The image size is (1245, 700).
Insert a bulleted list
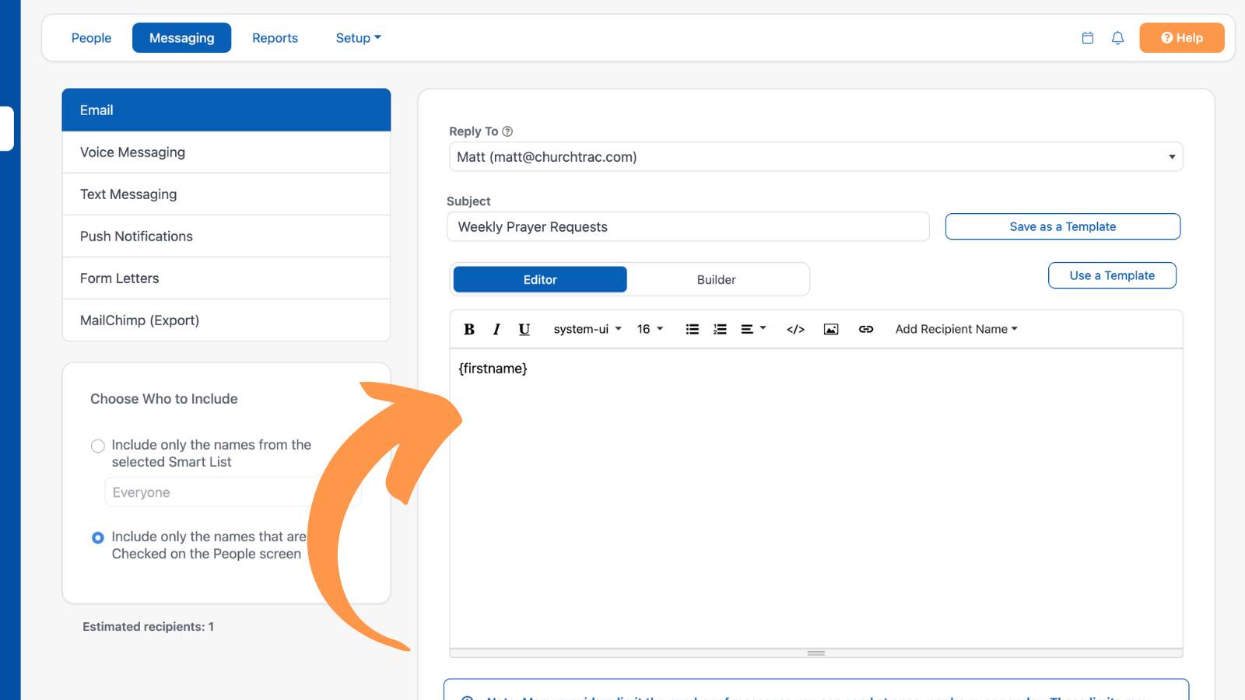click(x=692, y=329)
